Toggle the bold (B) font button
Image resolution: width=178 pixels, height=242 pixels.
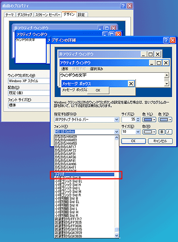[x=162, y=132]
